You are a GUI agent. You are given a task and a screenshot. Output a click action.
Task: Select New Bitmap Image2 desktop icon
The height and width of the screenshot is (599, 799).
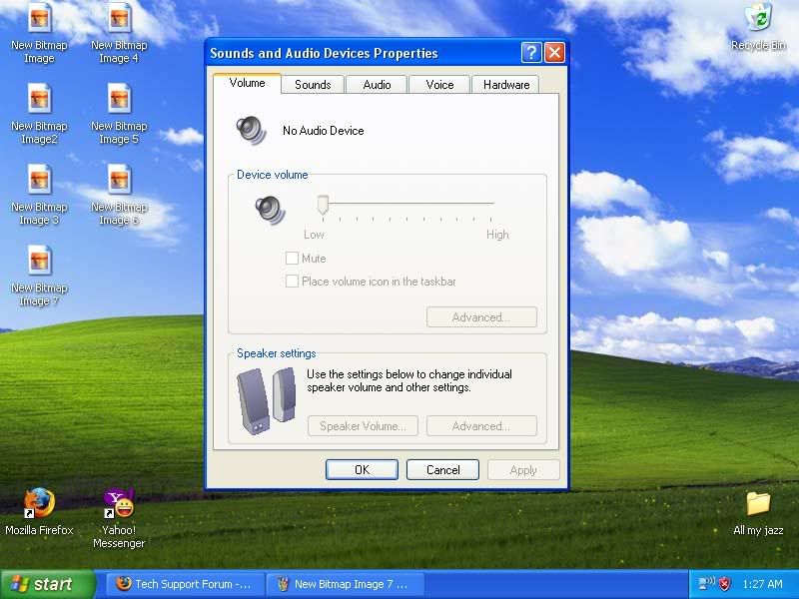(39, 114)
